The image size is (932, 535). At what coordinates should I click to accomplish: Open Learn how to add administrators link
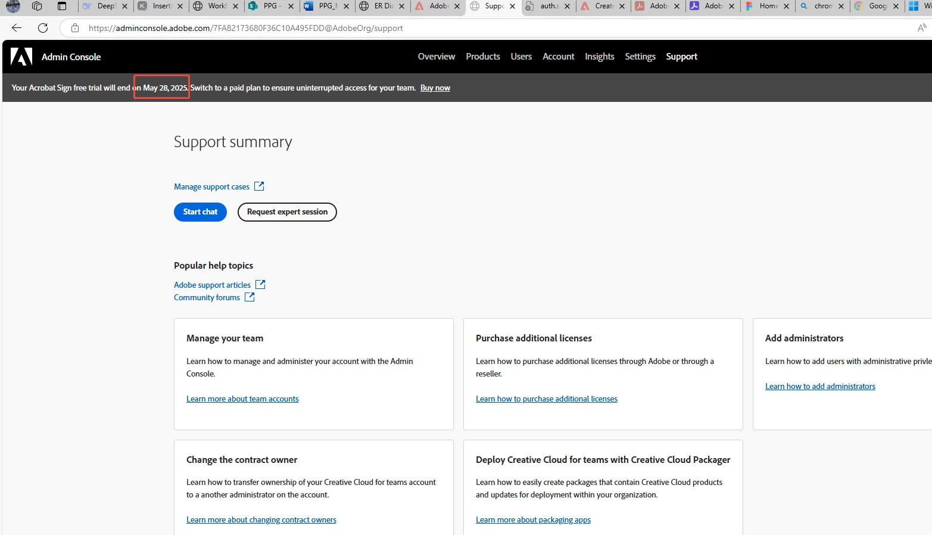tap(820, 386)
